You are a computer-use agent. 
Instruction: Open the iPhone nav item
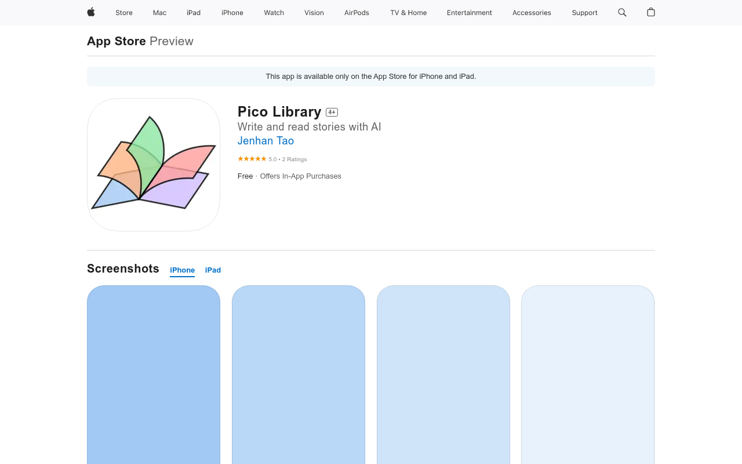232,13
